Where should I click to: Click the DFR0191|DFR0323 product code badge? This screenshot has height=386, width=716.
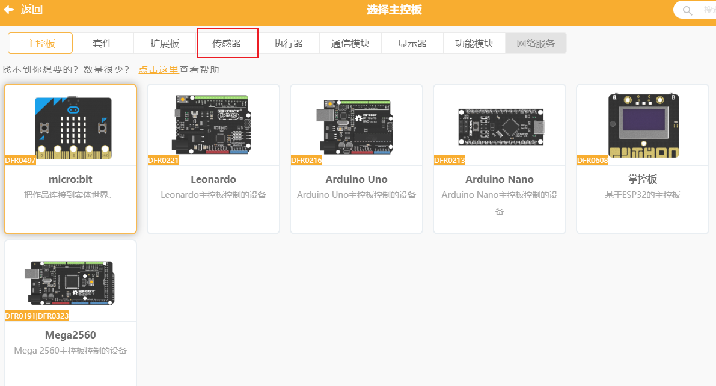click(37, 316)
